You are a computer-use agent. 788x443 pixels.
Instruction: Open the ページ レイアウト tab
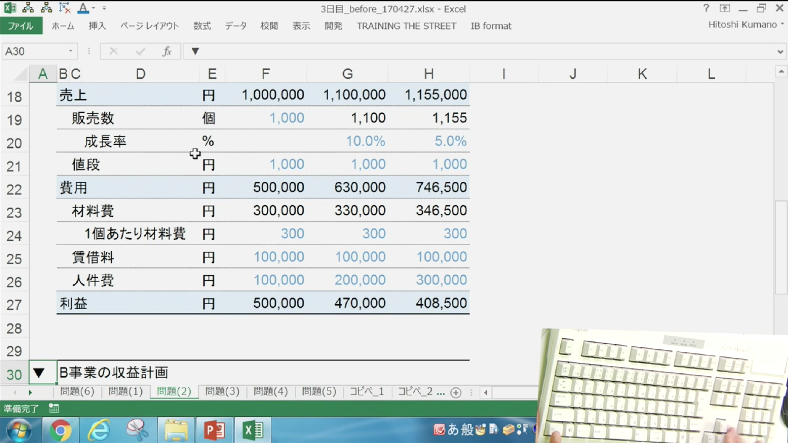(x=150, y=26)
